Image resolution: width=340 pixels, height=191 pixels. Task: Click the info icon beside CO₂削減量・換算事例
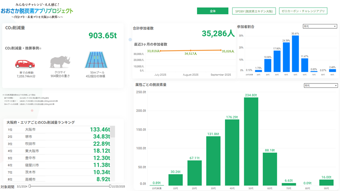40,48
